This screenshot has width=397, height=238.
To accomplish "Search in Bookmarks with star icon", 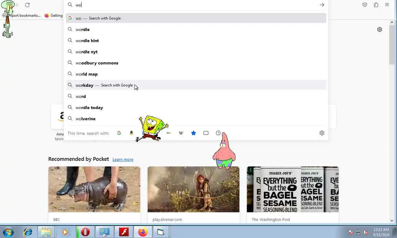I will pyautogui.click(x=194, y=133).
